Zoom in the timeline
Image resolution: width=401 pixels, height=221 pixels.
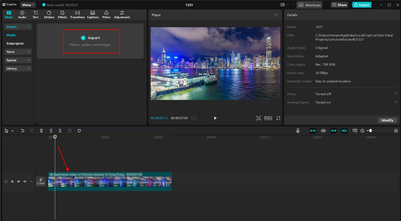tap(396, 131)
